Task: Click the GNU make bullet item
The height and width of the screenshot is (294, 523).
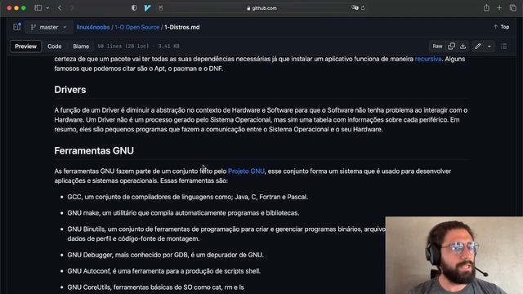Action: 183,213
